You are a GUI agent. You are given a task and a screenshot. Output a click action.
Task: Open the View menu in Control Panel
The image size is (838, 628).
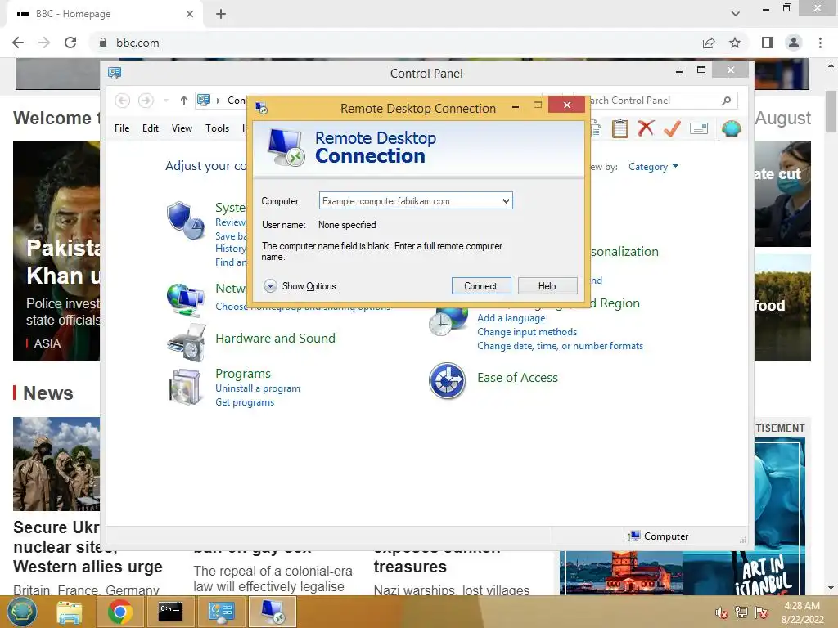click(x=182, y=128)
